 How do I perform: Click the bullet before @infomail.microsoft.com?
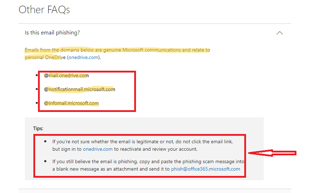click(x=37, y=103)
